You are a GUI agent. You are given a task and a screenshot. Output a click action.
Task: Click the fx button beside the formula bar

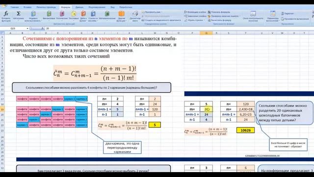(43, 29)
